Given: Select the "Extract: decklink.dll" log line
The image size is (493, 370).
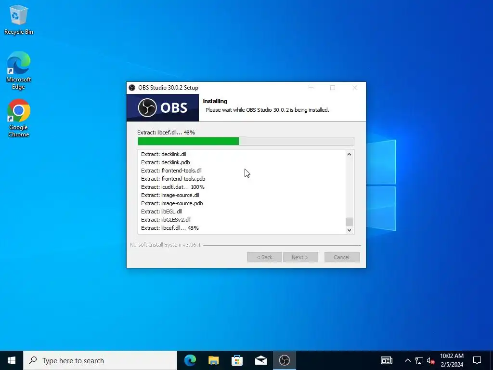Looking at the screenshot, I should [164, 154].
